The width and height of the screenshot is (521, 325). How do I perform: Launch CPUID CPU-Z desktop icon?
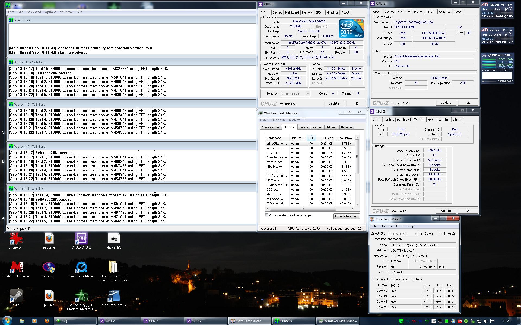coord(81,241)
